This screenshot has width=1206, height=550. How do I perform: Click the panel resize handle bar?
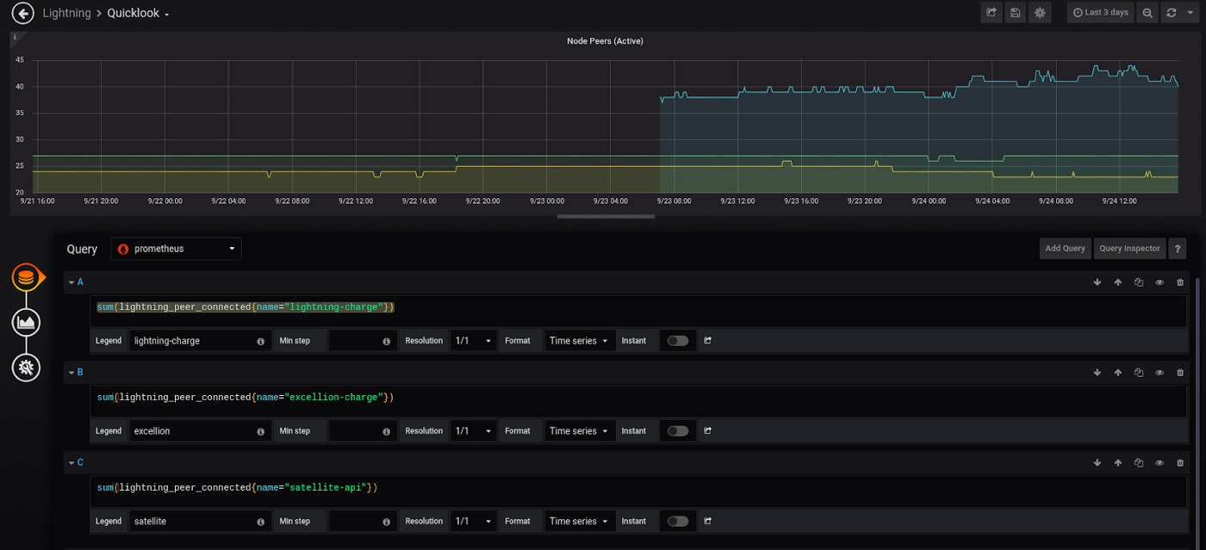coord(606,217)
